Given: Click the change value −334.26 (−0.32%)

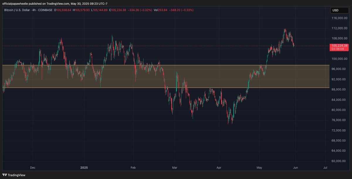Looking at the screenshot, I should (x=140, y=10).
